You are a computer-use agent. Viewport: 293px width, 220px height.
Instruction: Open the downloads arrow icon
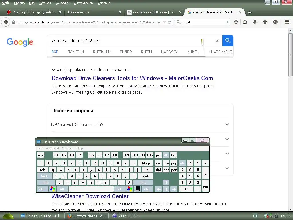[x=254, y=22]
